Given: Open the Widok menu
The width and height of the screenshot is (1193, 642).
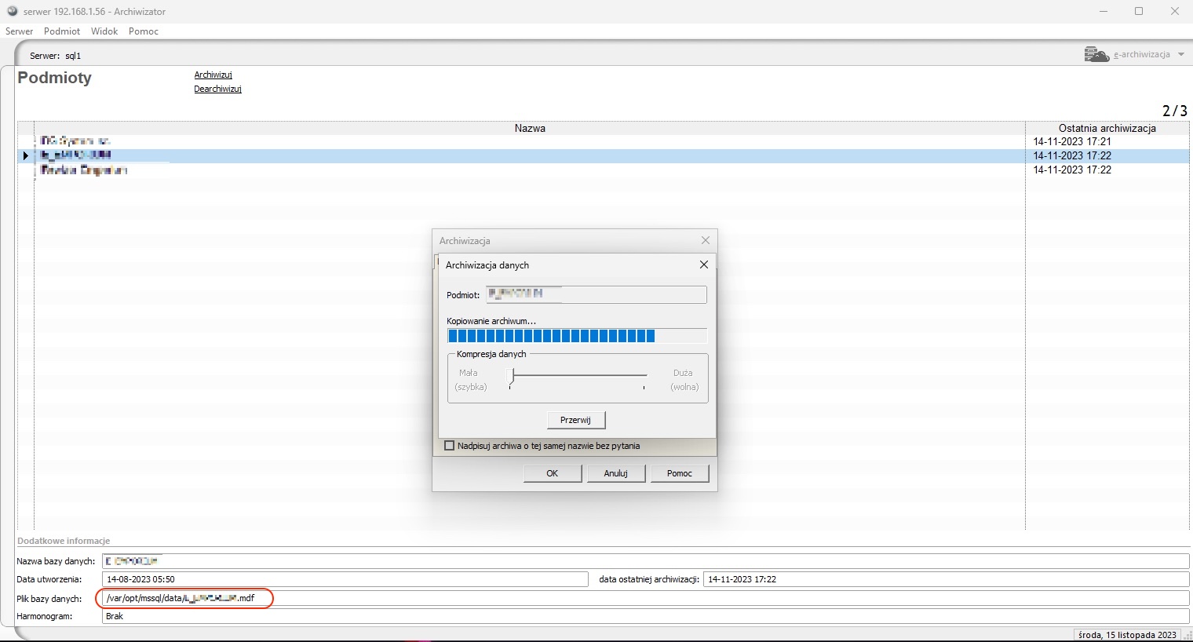Looking at the screenshot, I should click(104, 31).
